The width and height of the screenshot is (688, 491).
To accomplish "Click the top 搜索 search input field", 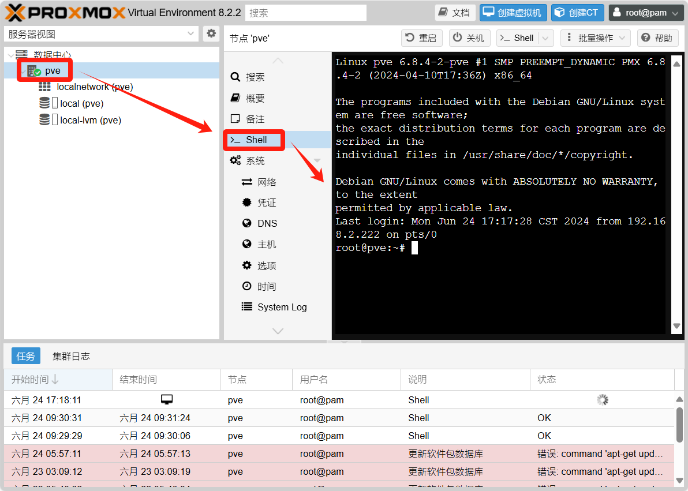I will (306, 13).
